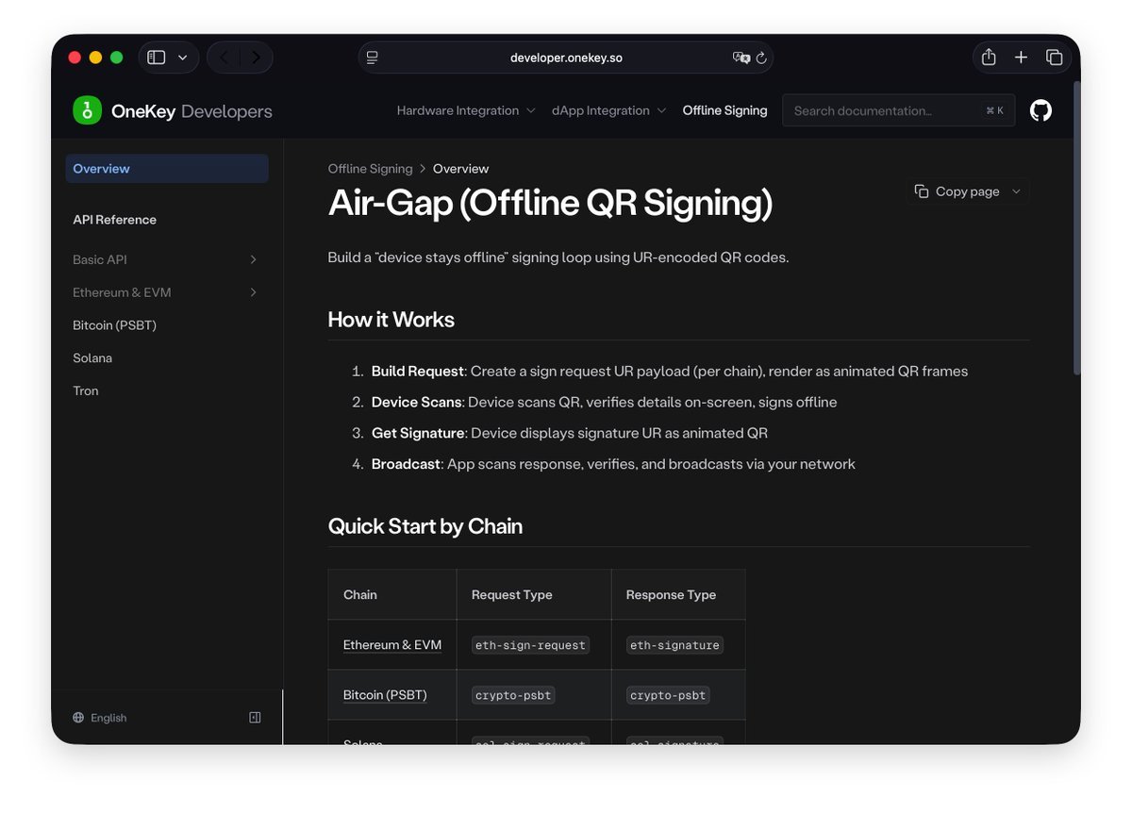Click the OneKey green logo icon
Screen dimensions: 1132x813
point(87,110)
